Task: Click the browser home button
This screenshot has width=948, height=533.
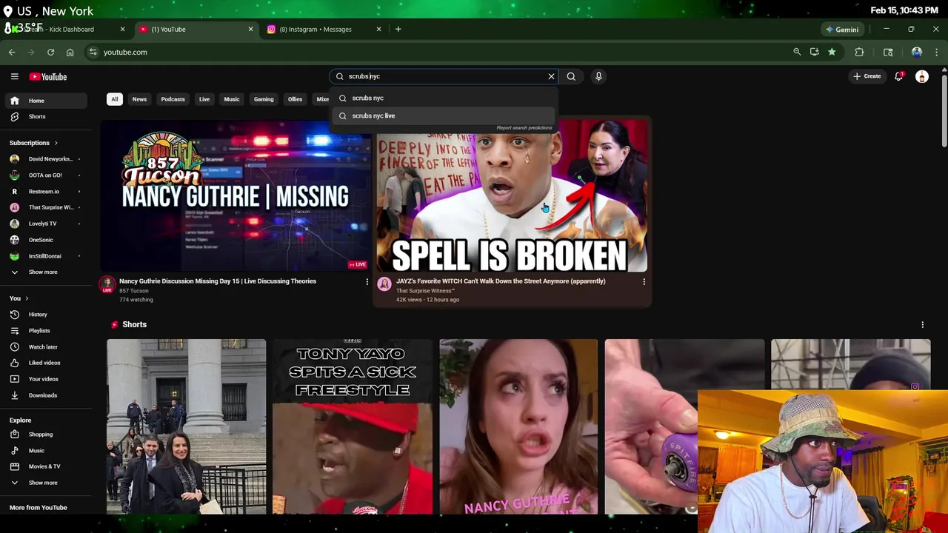Action: click(x=70, y=53)
